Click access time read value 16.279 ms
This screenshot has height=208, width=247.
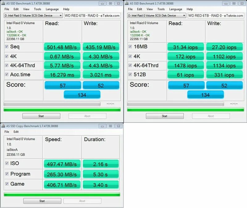62,75
